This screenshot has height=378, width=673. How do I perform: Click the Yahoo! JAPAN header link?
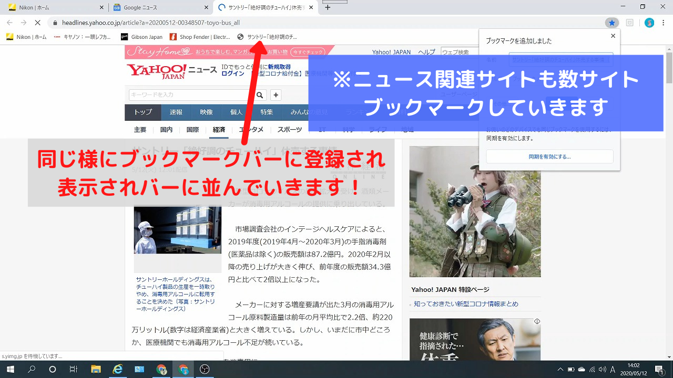tap(391, 52)
